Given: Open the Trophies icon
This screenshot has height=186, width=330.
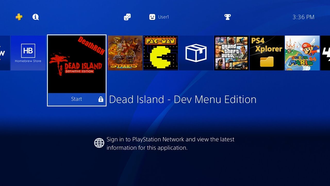Looking at the screenshot, I should click(x=227, y=17).
